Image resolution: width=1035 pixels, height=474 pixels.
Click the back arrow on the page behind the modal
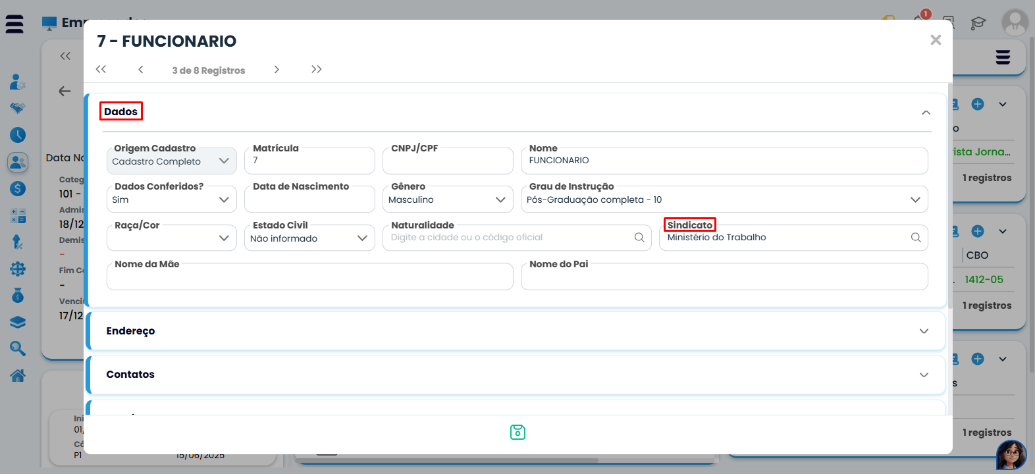pyautogui.click(x=65, y=92)
